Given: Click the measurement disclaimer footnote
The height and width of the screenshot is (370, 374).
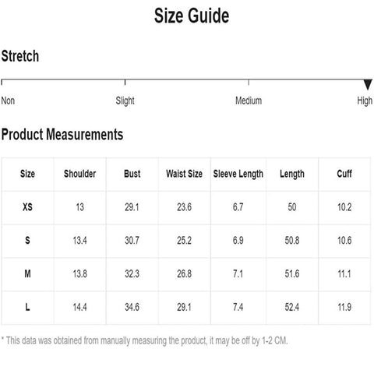Looking at the screenshot, I should [144, 340].
